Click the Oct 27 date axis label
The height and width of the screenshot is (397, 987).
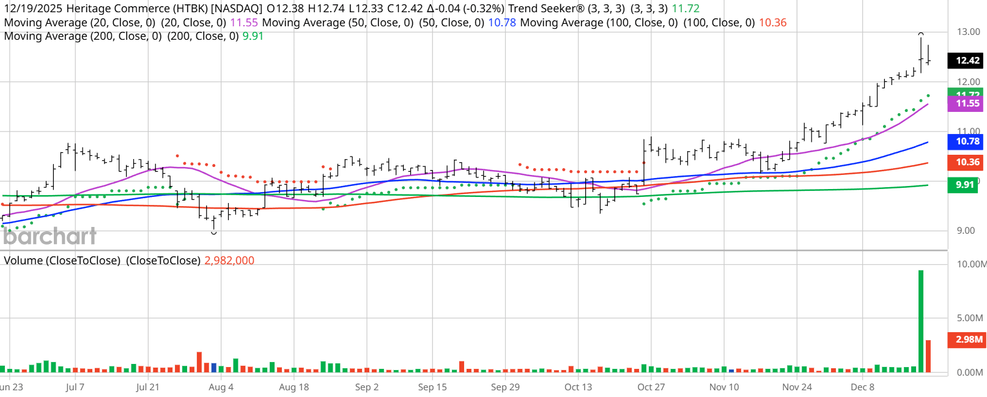pos(651,387)
